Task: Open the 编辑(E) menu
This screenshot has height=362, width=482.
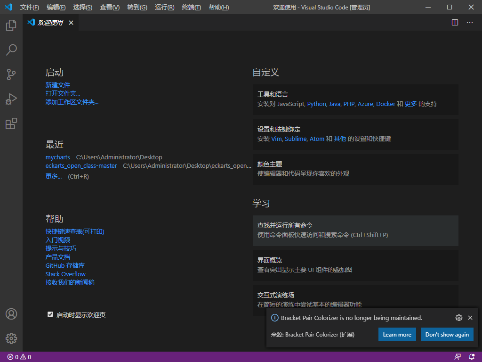Action: [x=56, y=7]
